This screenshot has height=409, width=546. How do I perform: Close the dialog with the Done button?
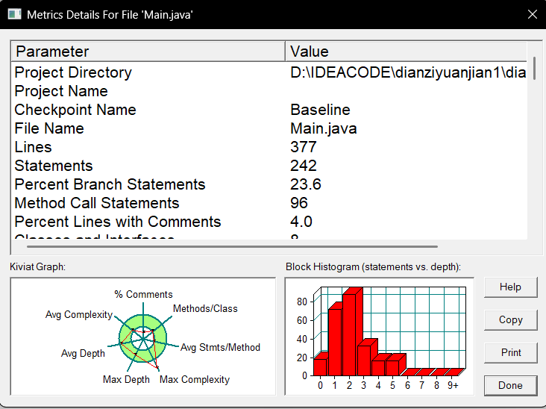[x=510, y=385]
